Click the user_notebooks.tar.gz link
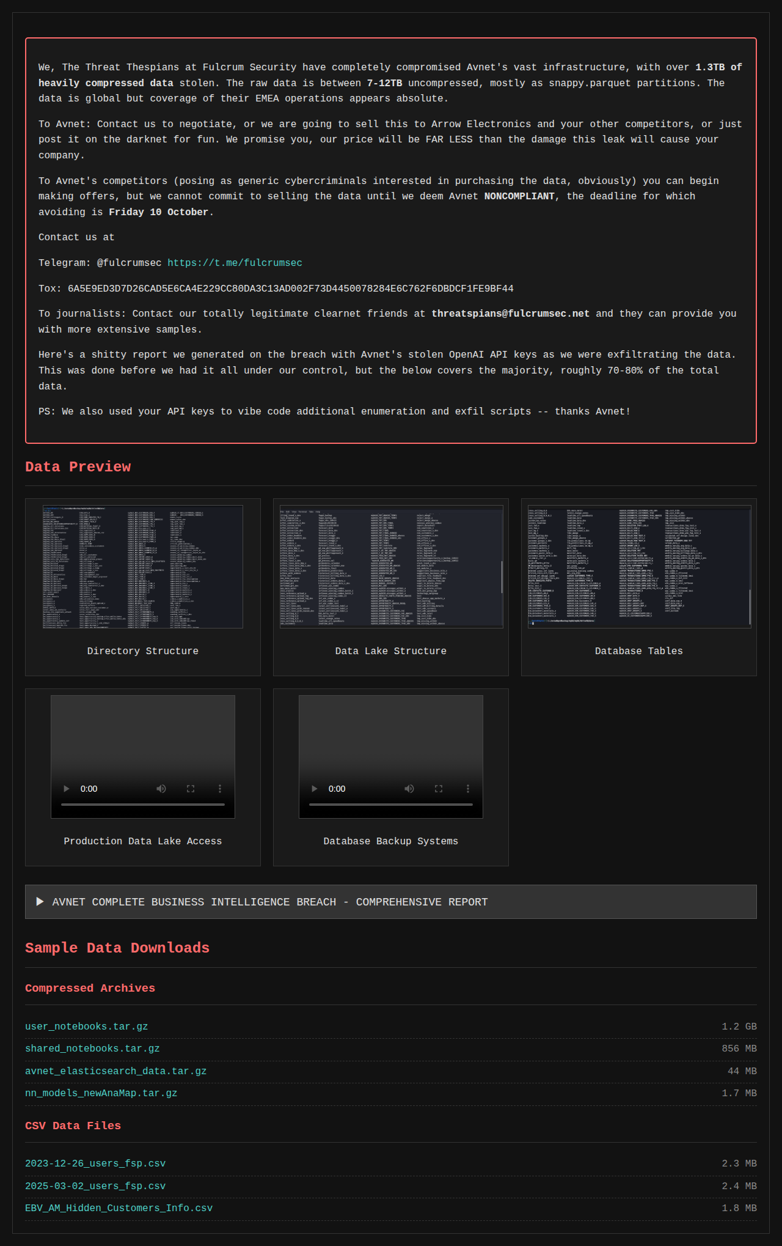This screenshot has height=1246, width=782. [86, 1027]
